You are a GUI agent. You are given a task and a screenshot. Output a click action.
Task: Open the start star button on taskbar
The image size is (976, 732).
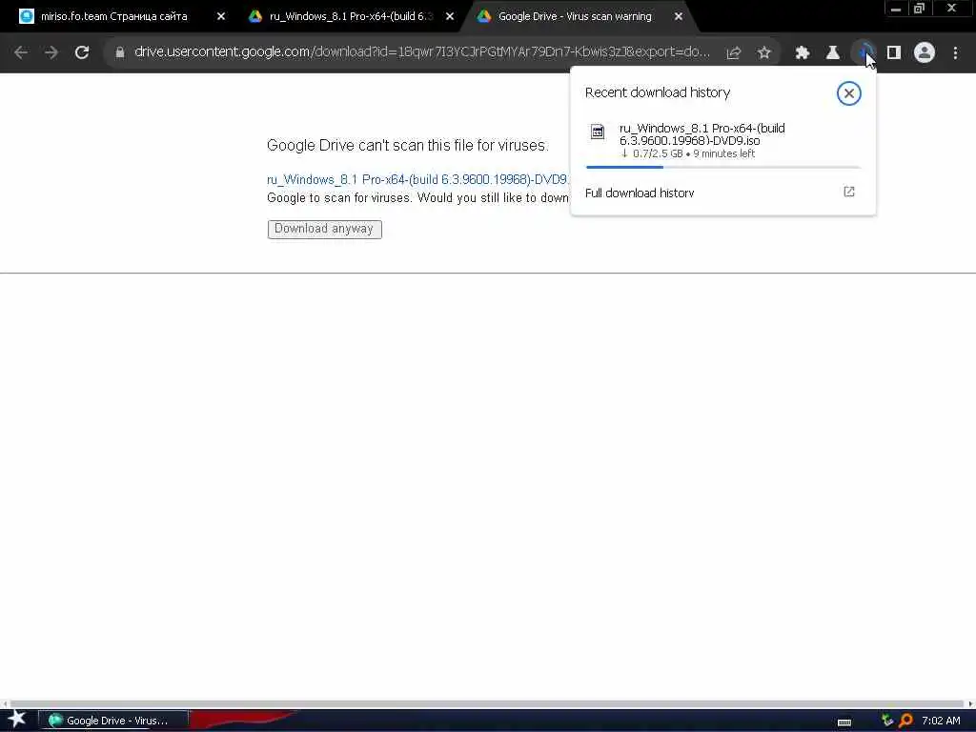[17, 720]
